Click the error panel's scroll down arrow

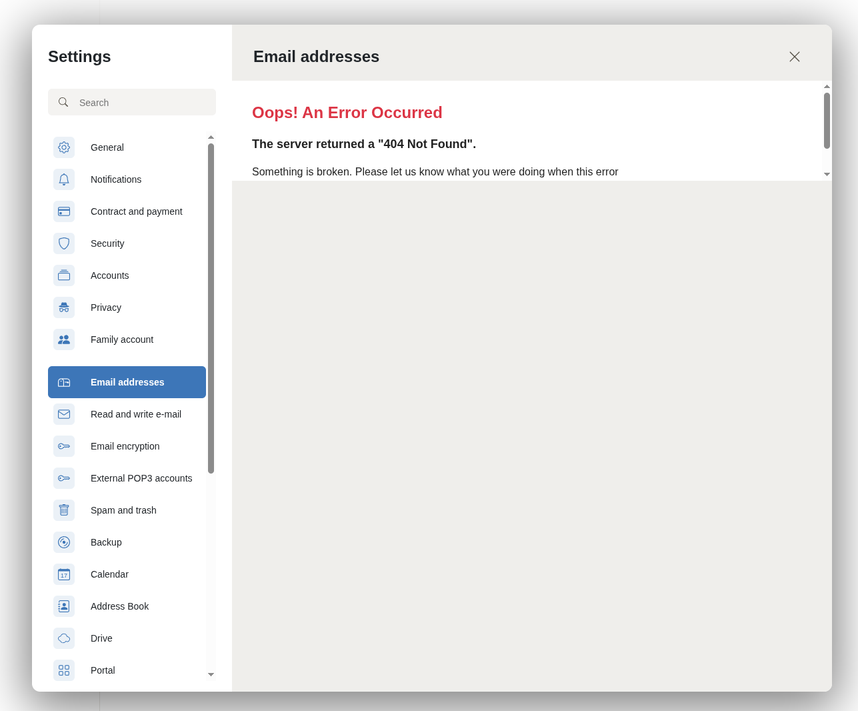pyautogui.click(x=827, y=175)
